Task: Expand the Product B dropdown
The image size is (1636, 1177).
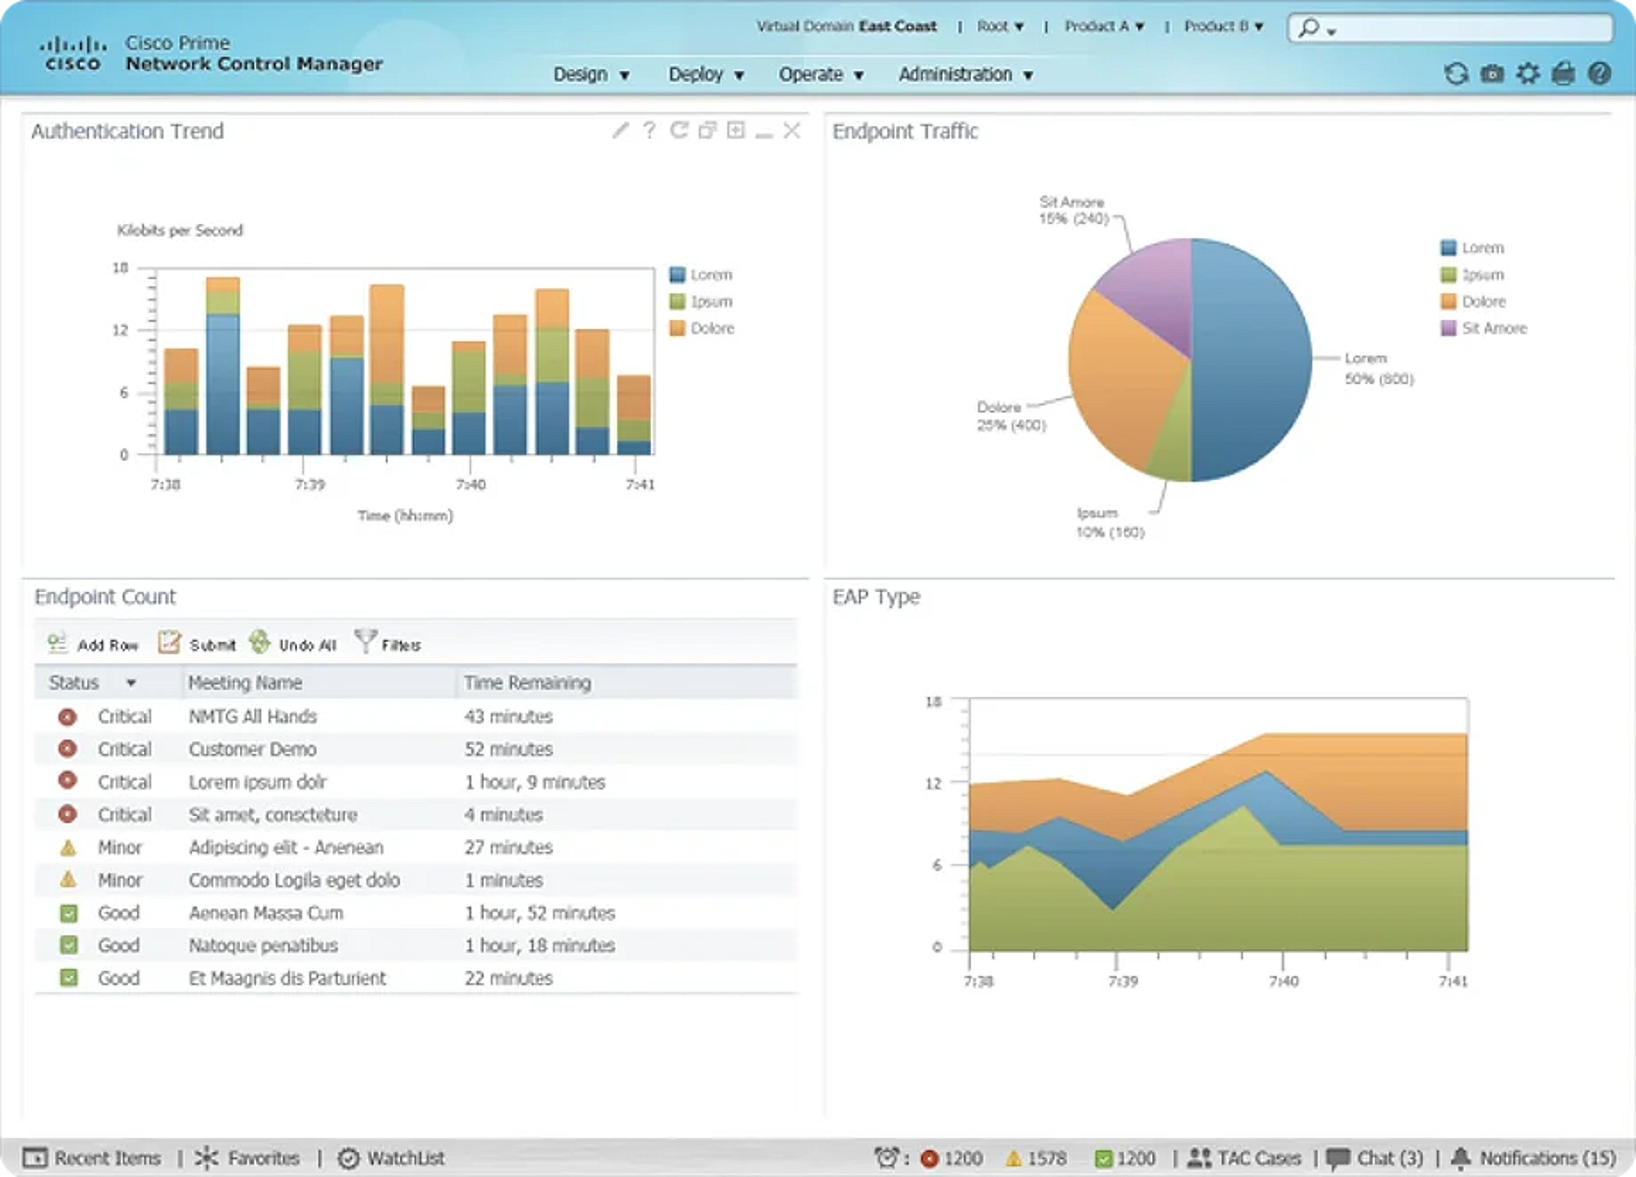Action: coord(1223,27)
